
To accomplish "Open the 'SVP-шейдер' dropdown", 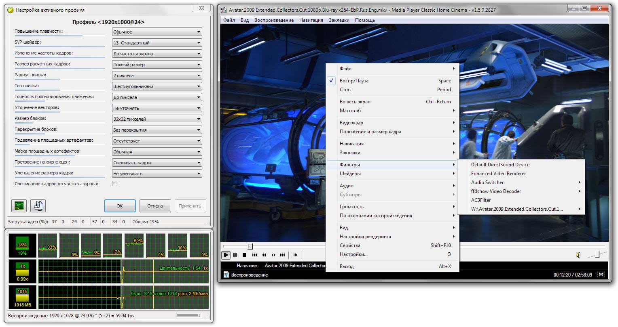I will coord(157,43).
